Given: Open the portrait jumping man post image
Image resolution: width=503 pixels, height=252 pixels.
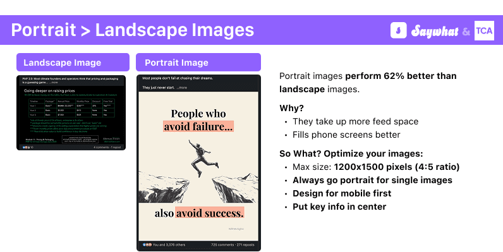Looking at the screenshot, I should click(x=198, y=166).
